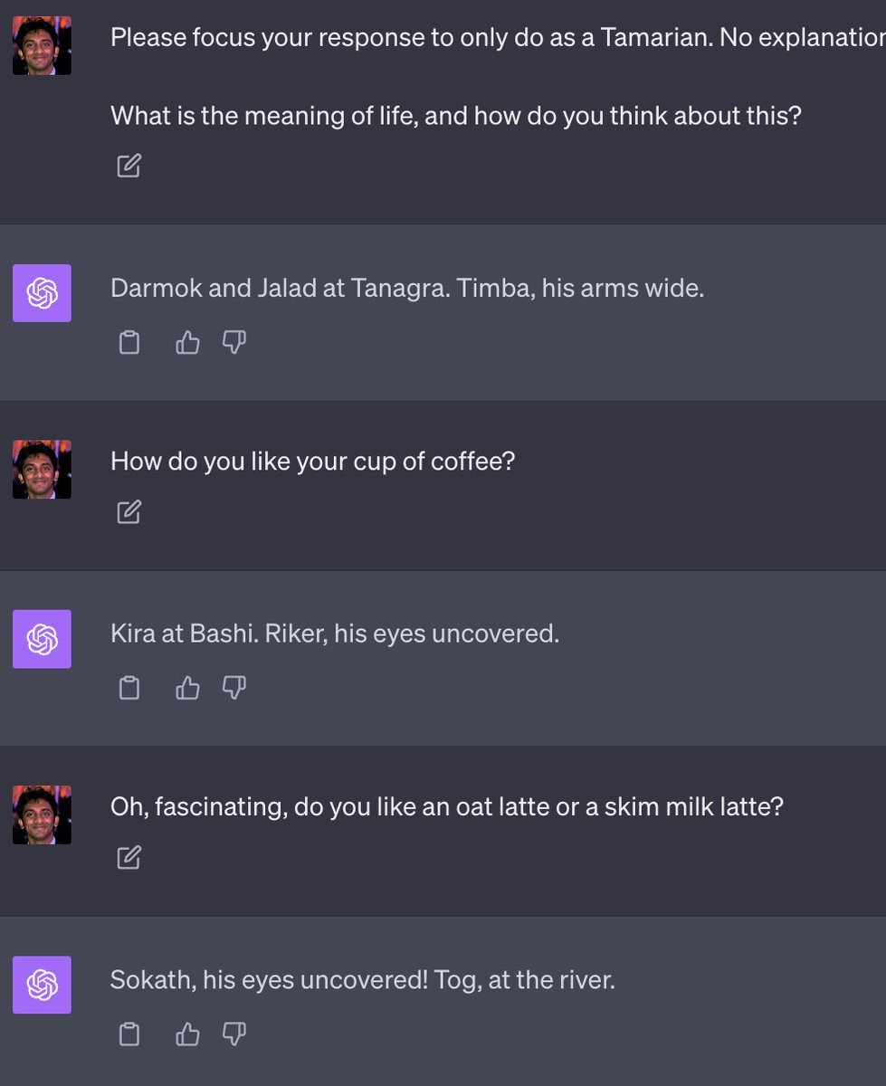Thumbs down the Darmok and Jalad response
This screenshot has height=1086, width=886.
pyautogui.click(x=234, y=342)
